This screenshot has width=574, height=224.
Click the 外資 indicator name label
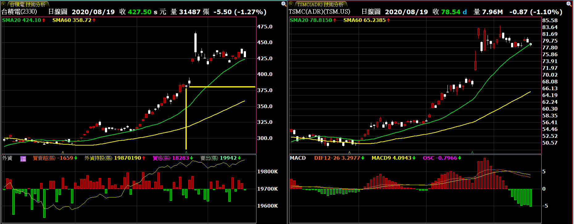tap(7, 158)
